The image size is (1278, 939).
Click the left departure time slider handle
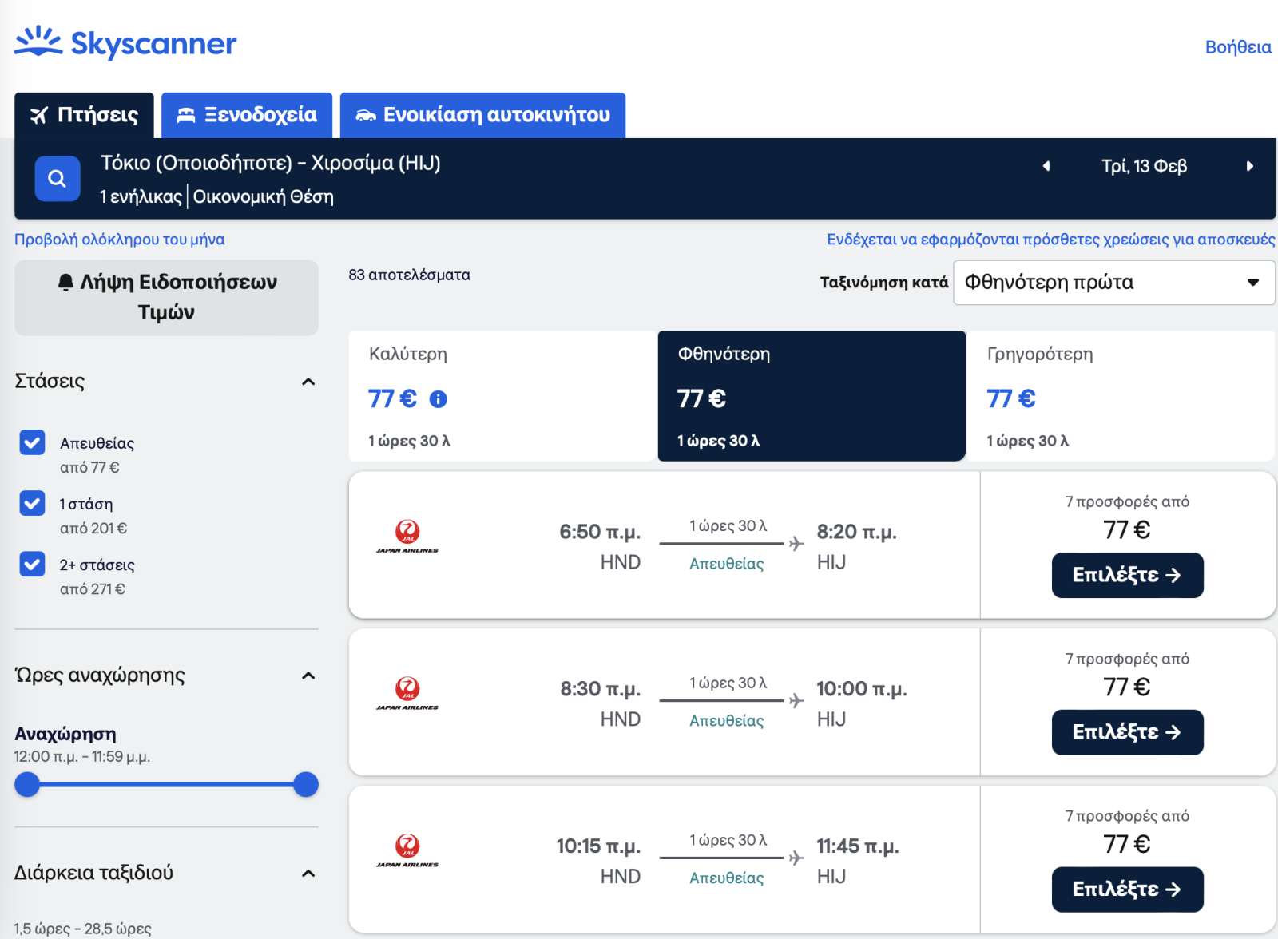27,785
